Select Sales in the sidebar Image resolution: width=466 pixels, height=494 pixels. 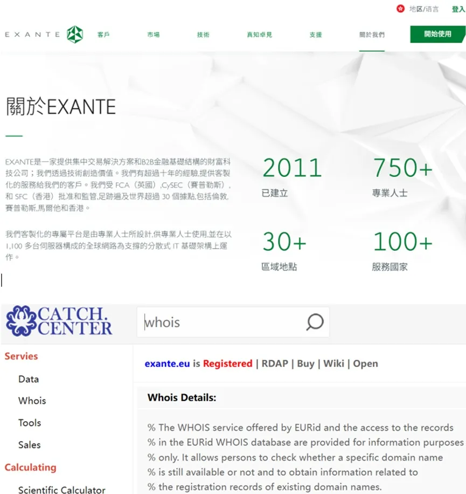click(x=30, y=445)
